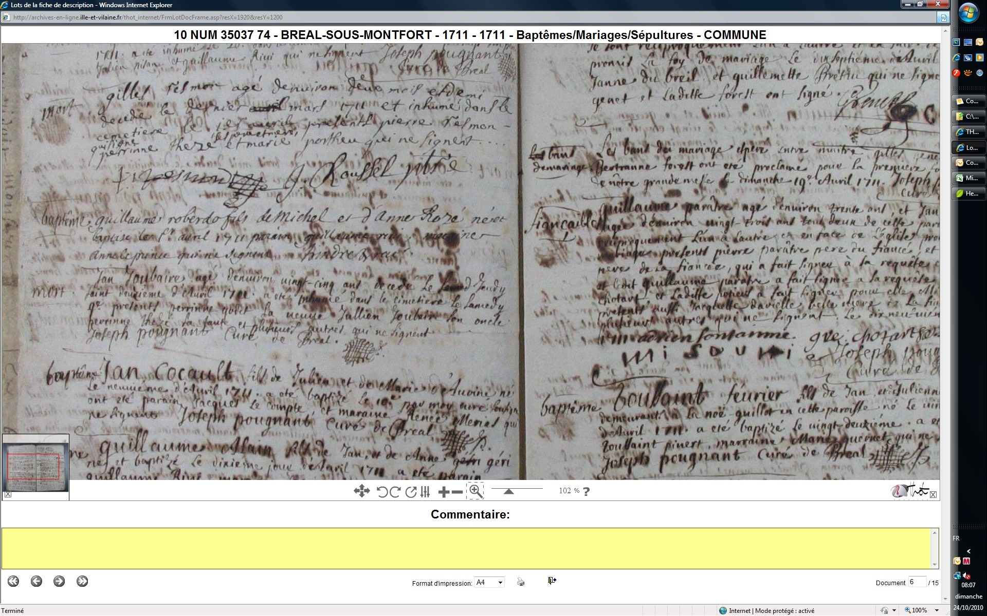Open the viewer help question mark
Screen dimensions: 987x616
[x=586, y=491]
